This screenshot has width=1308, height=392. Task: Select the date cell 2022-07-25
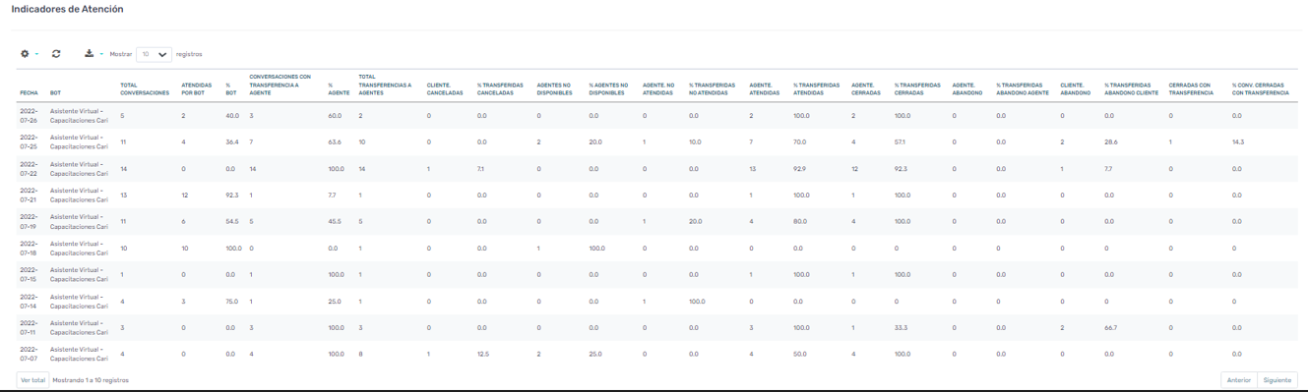pos(29,142)
